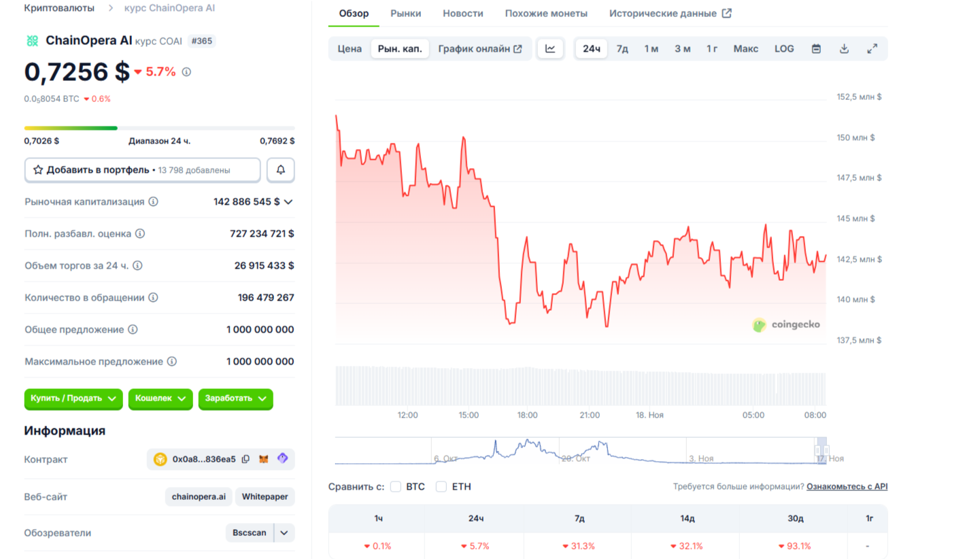
Task: Tick the ETH comparison checkbox
Action: [x=441, y=487]
